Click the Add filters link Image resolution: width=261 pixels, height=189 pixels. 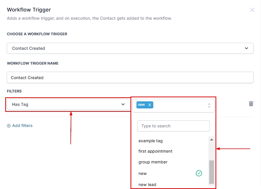click(x=22, y=126)
